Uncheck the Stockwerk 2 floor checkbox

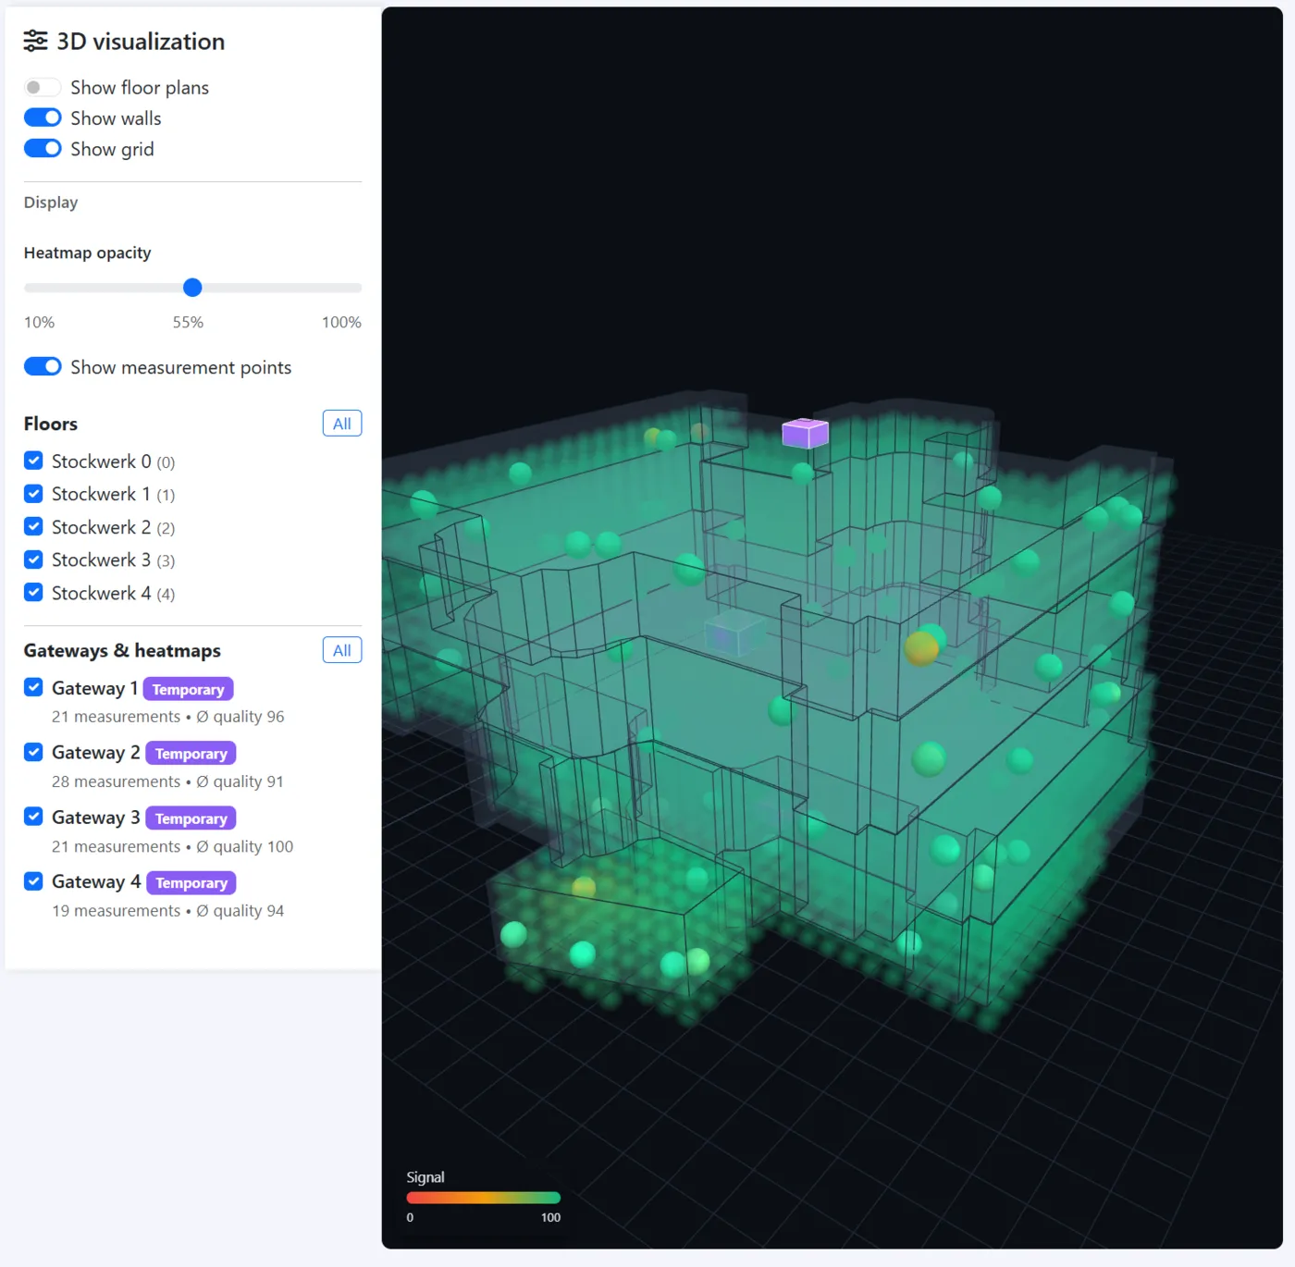pos(33,526)
